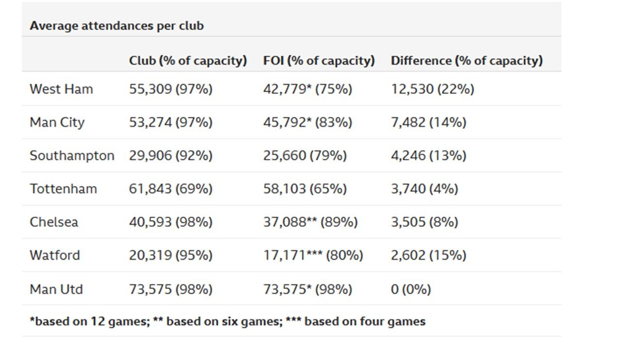
Task: Select the Tottenham row label
Action: pyautogui.click(x=63, y=189)
